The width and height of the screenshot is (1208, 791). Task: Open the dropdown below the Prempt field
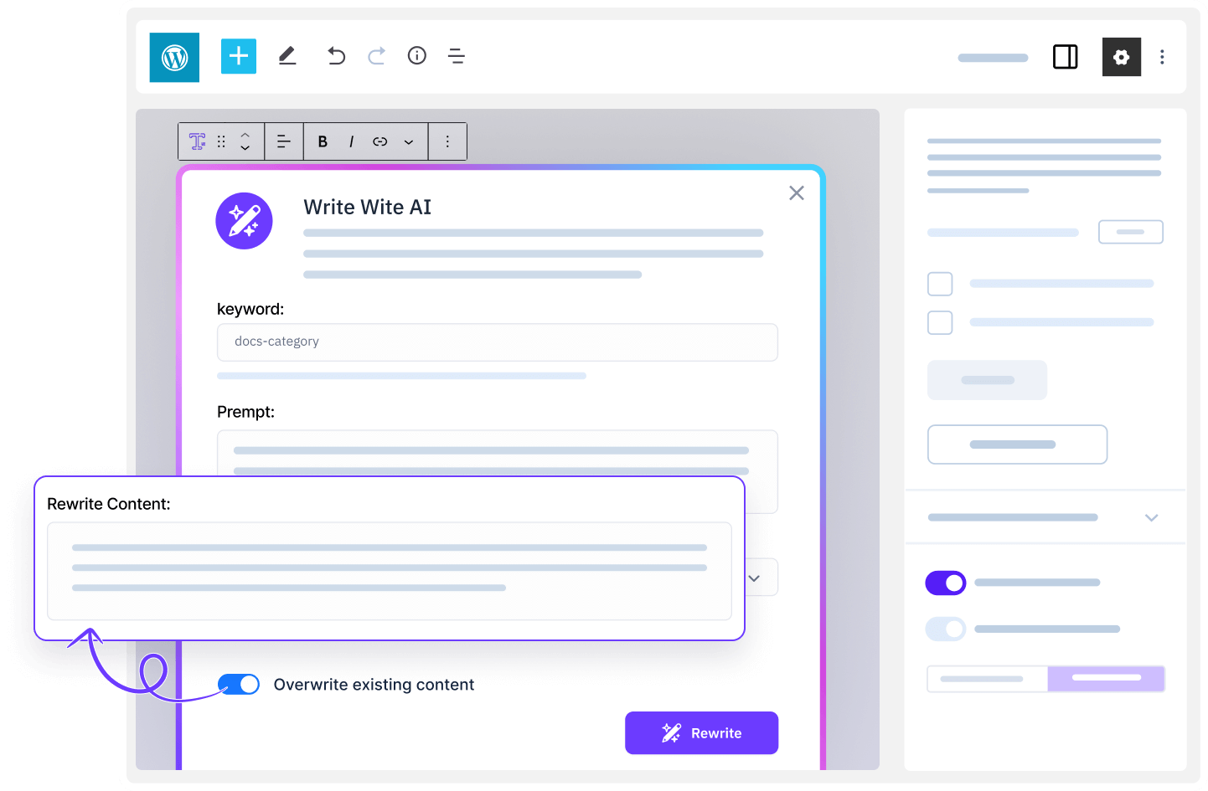753,578
